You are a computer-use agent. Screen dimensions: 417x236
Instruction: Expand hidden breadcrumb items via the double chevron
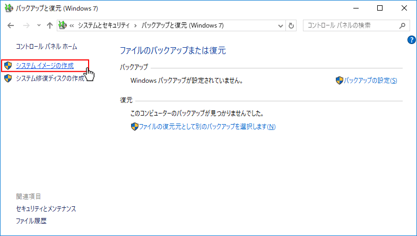click(72, 25)
